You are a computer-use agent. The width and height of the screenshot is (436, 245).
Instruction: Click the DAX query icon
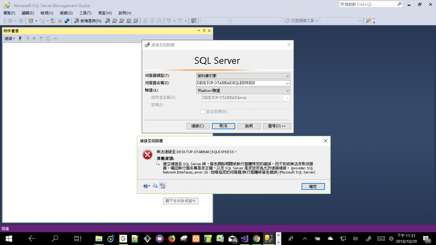pyautogui.click(x=136, y=21)
